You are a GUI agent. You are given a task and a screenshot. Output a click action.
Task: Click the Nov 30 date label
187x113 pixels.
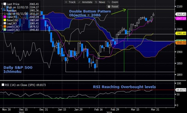(x=6, y=109)
